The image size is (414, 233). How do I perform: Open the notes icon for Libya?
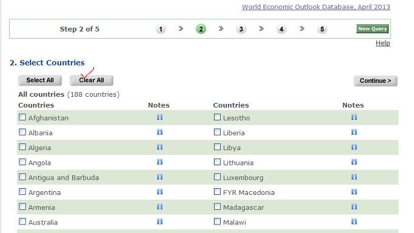(x=354, y=147)
